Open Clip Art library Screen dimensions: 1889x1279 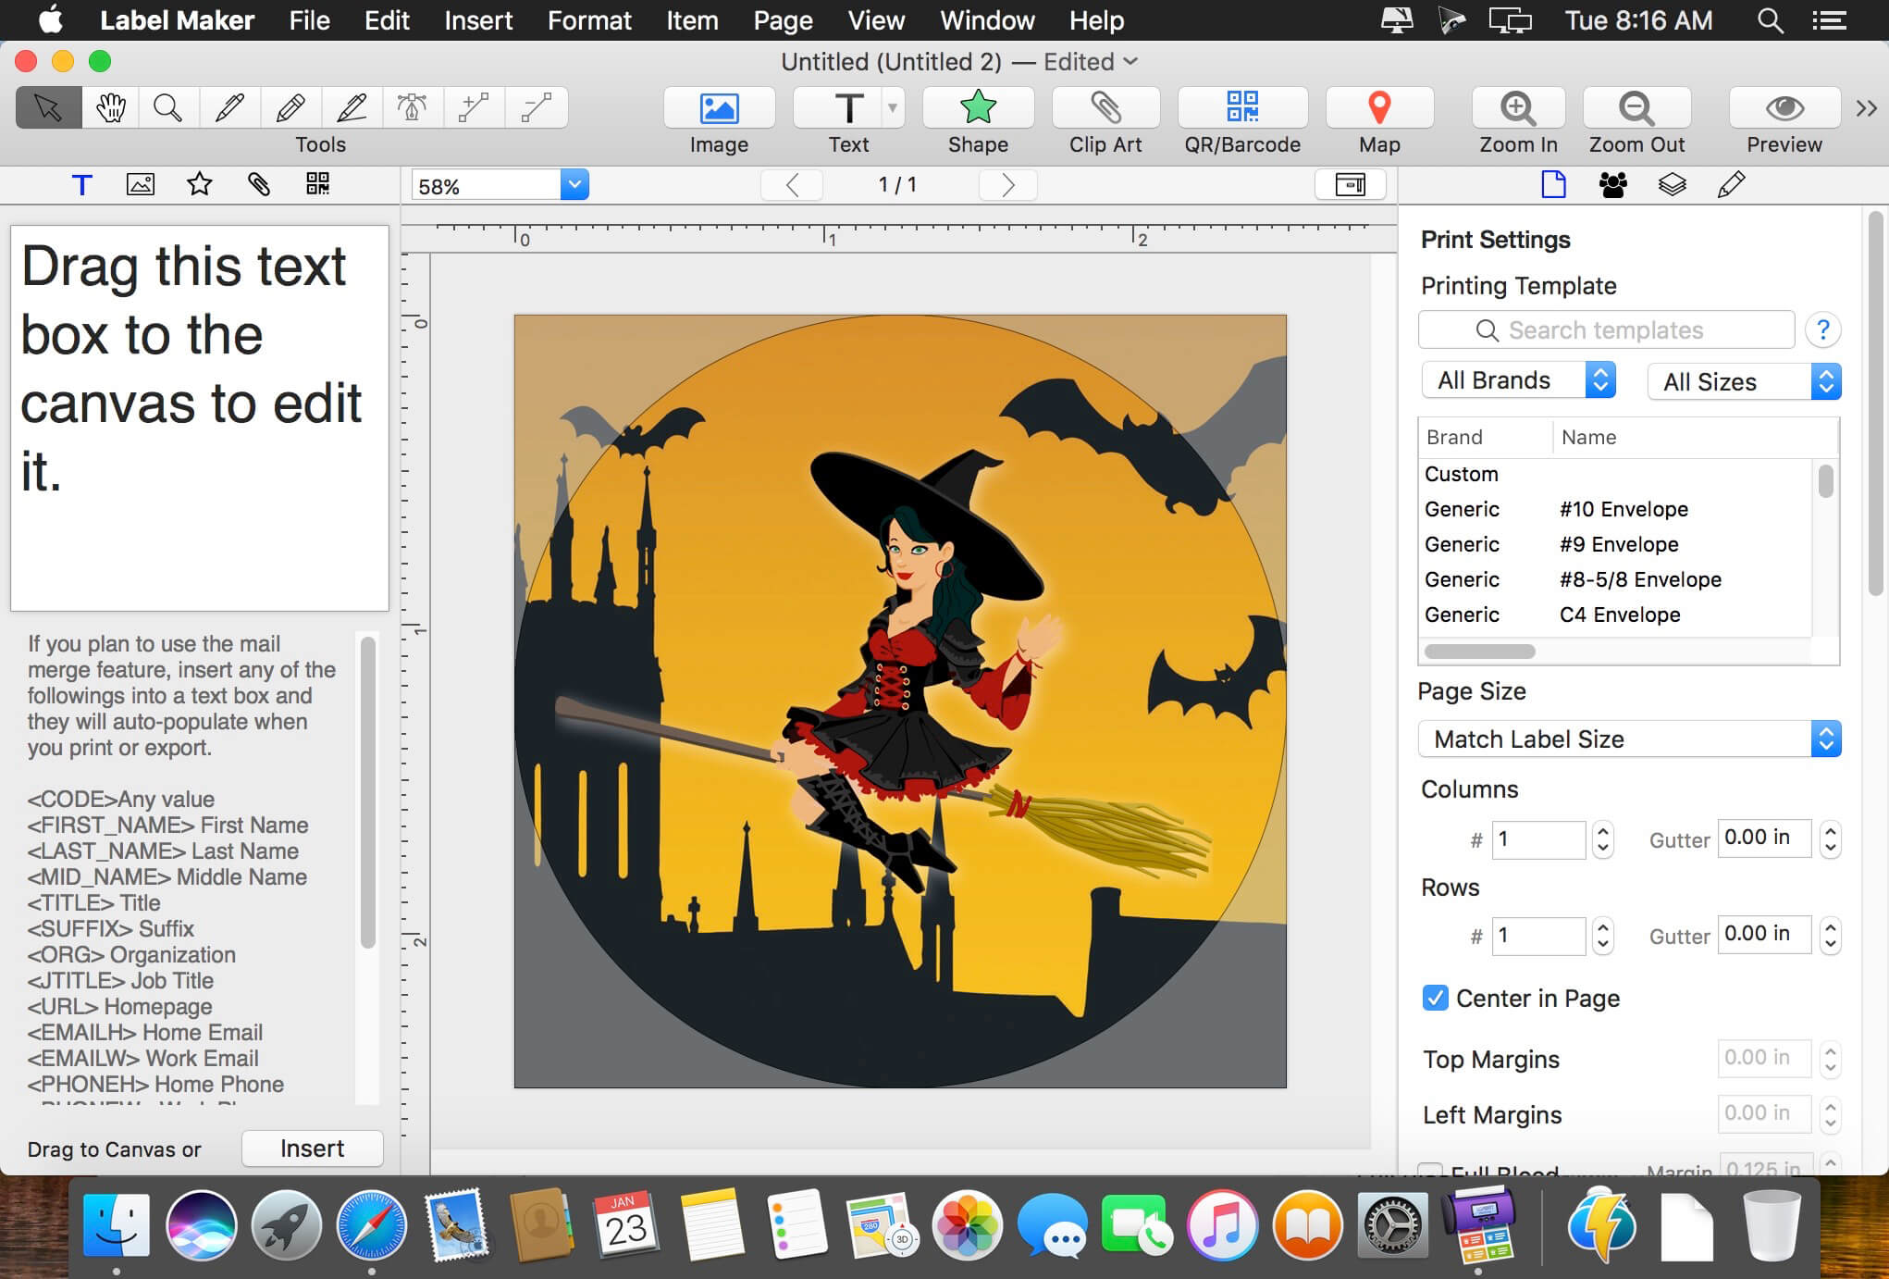(1105, 108)
